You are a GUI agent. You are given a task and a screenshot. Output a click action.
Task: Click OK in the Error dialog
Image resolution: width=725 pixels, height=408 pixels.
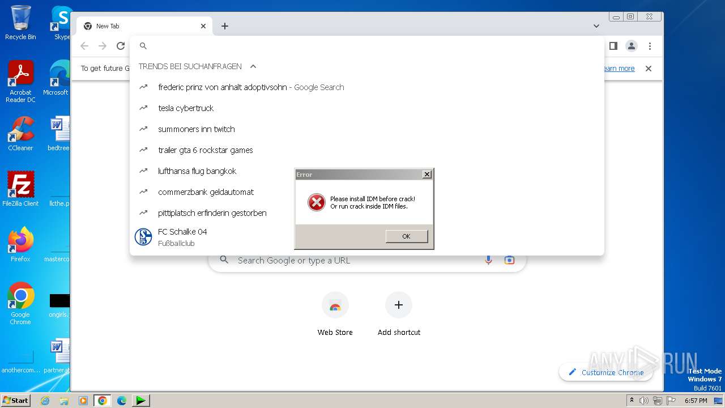point(406,236)
